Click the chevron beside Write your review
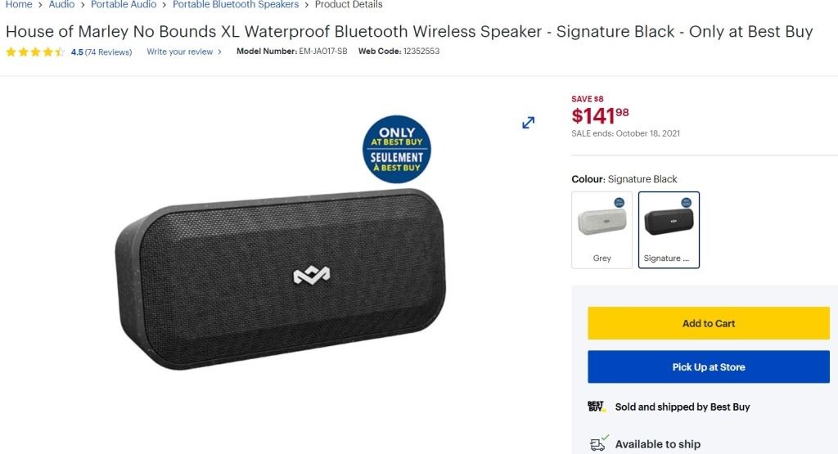 click(219, 52)
